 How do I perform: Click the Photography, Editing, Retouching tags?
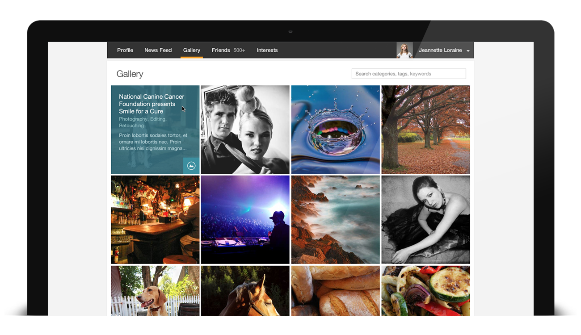pos(143,122)
